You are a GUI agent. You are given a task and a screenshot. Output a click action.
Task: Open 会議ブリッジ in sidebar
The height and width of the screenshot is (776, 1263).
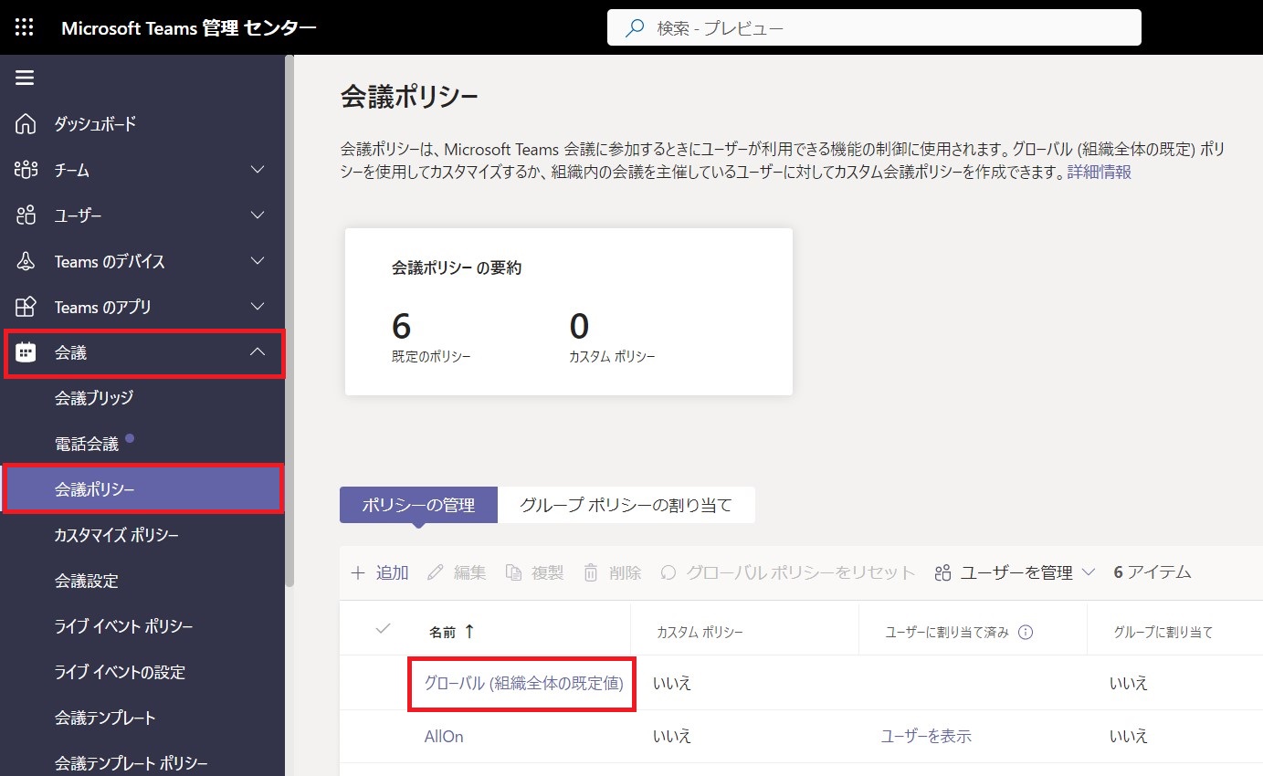[94, 398]
